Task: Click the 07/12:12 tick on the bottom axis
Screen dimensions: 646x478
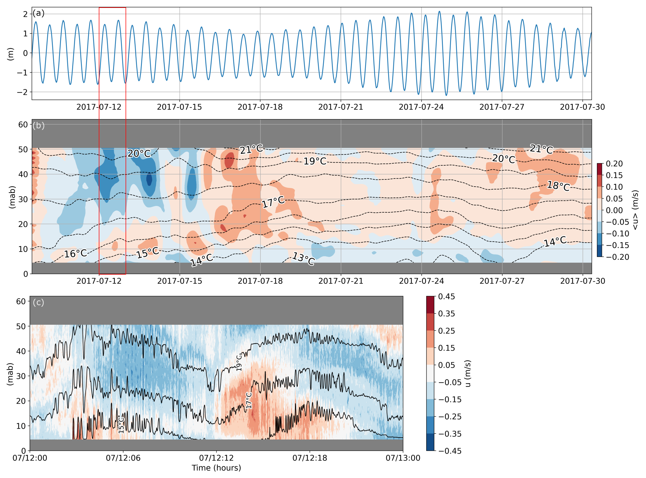Action: click(216, 458)
